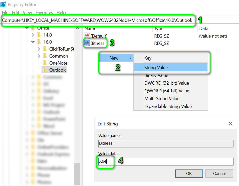Choose DWORD (32-bit) Value
The height and width of the screenshot is (186, 239).
[x=171, y=83]
